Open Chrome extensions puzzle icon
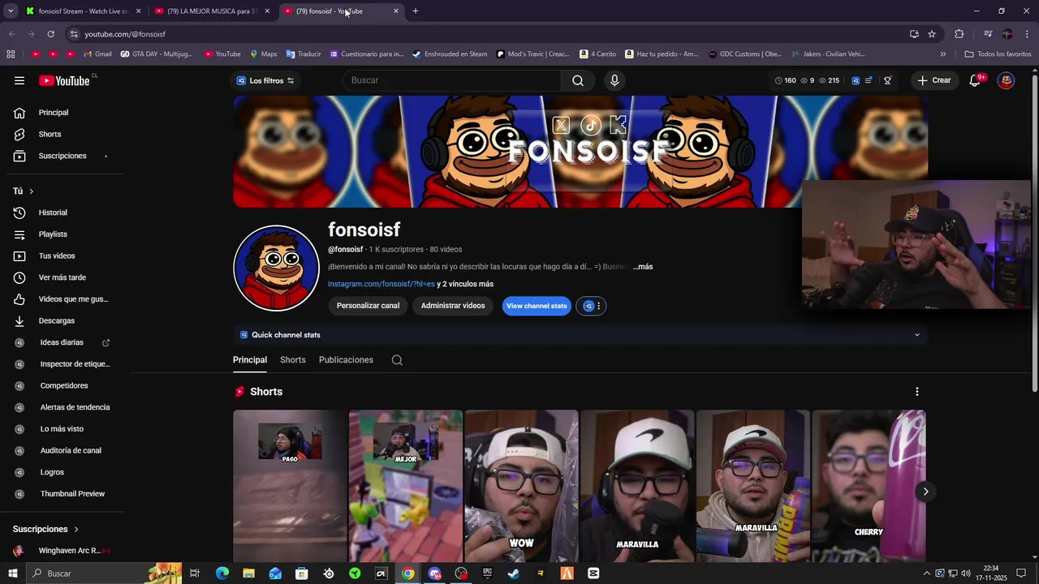This screenshot has width=1039, height=584. 959,34
